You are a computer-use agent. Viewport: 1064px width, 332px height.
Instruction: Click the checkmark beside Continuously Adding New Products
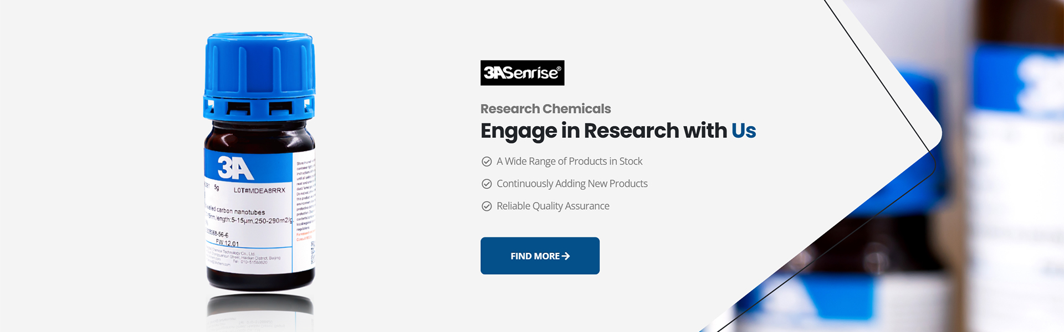click(487, 184)
